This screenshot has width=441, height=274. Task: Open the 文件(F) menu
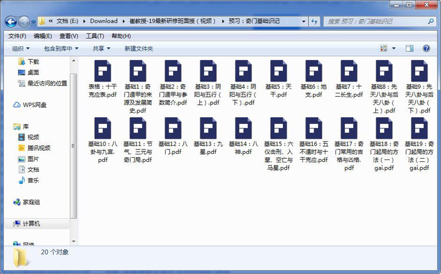click(x=17, y=36)
